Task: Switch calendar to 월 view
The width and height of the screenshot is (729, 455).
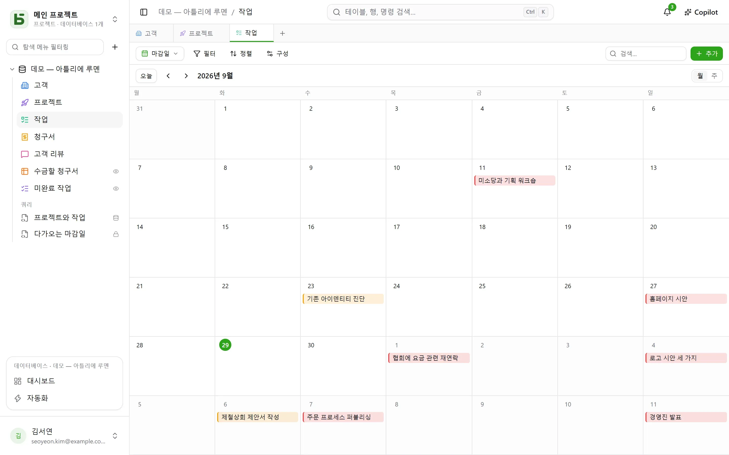Action: coord(700,76)
